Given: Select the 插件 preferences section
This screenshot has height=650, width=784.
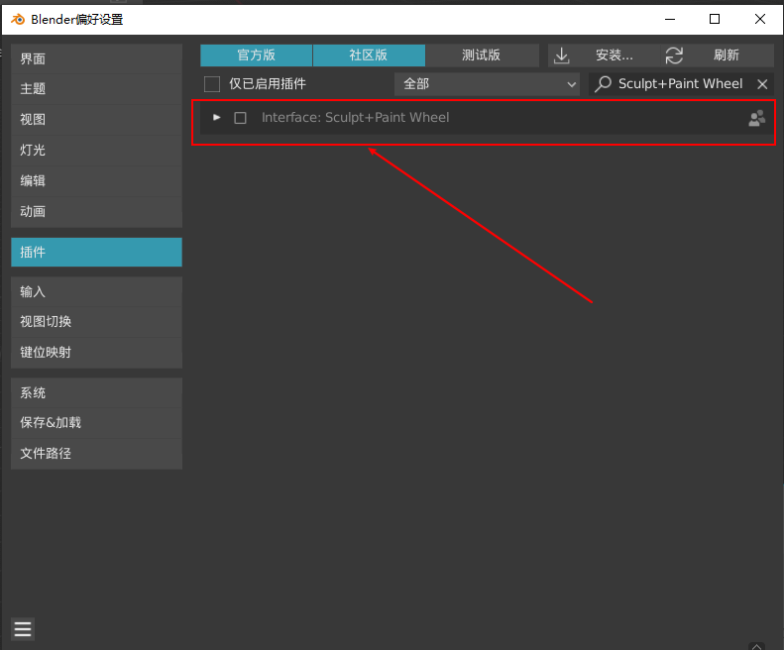Looking at the screenshot, I should click(x=96, y=252).
